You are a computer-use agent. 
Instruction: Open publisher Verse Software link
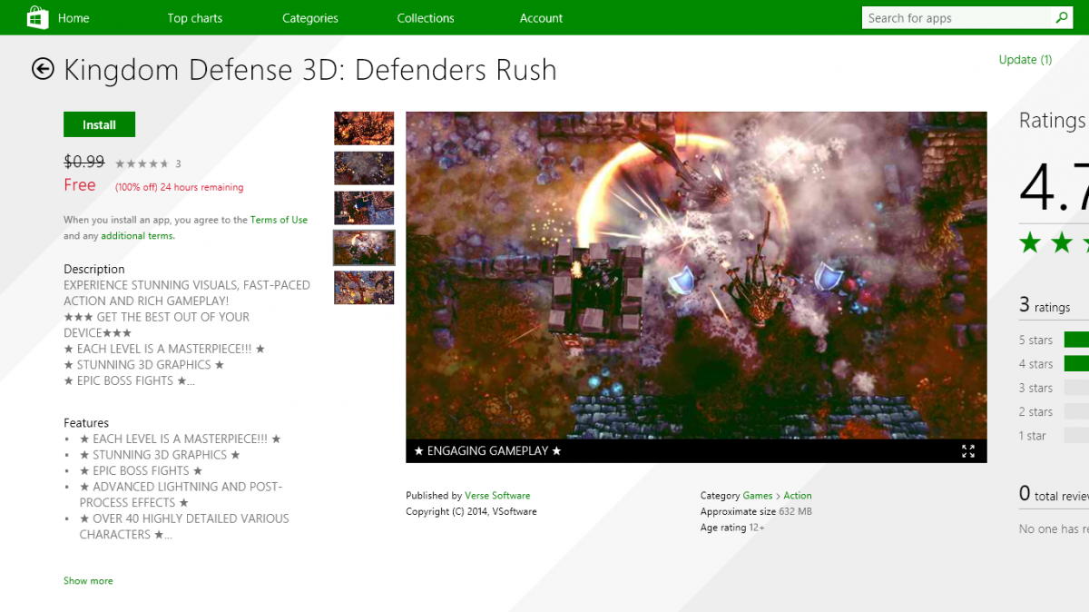497,496
